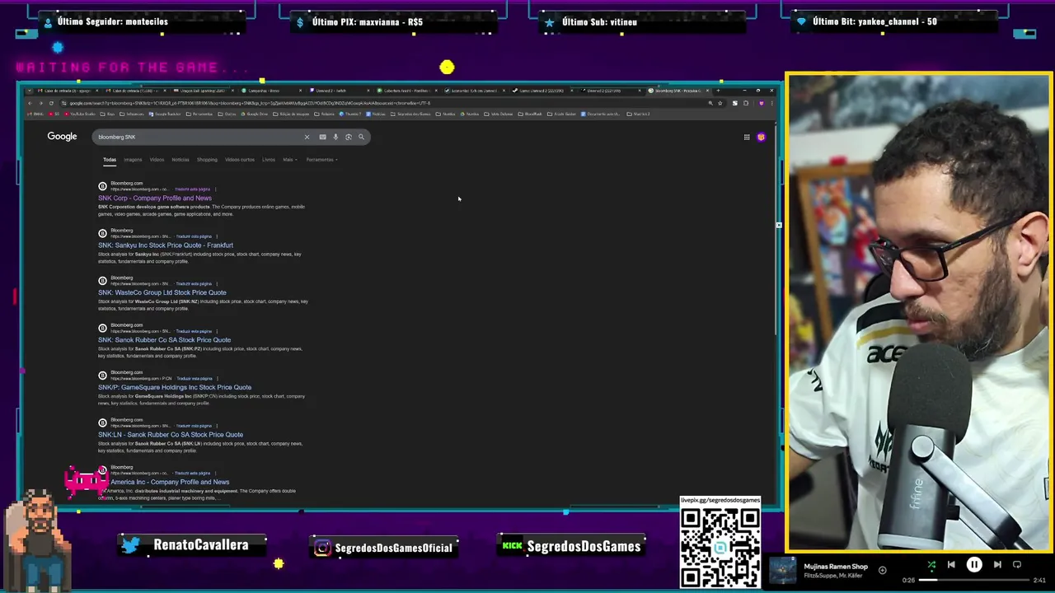Open the Google account avatar
1055x593 pixels.
[761, 138]
